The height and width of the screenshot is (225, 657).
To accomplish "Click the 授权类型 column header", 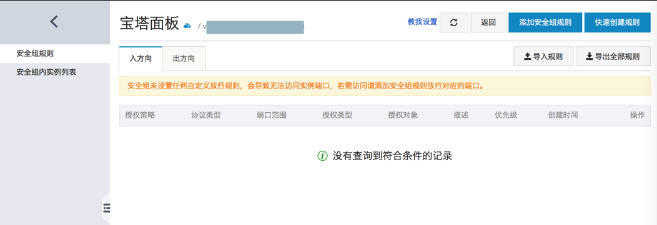I will pyautogui.click(x=337, y=115).
